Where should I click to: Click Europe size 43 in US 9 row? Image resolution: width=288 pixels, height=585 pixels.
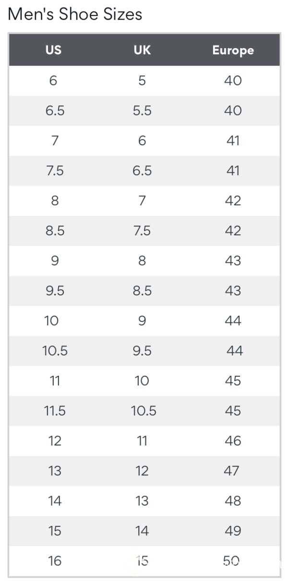pyautogui.click(x=233, y=261)
